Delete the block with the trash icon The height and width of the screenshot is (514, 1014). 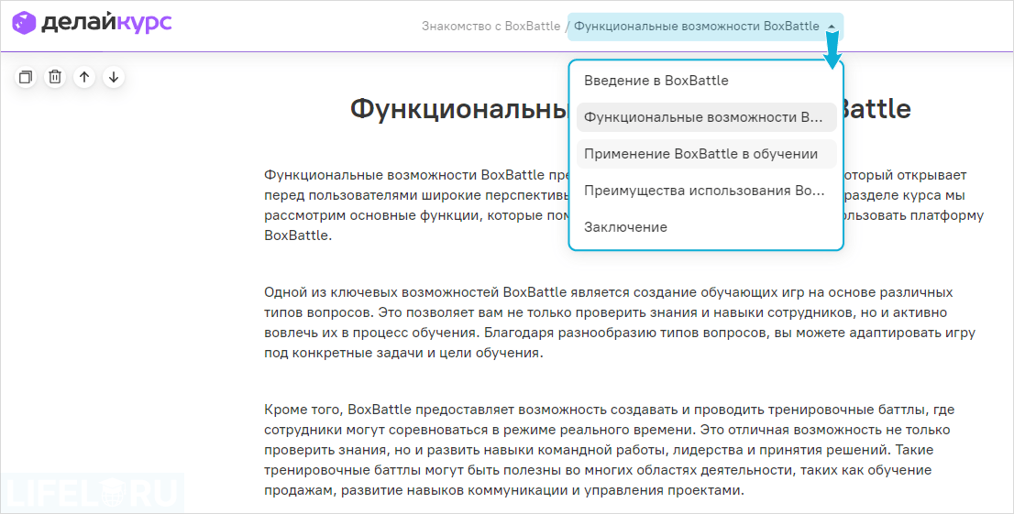pos(55,77)
